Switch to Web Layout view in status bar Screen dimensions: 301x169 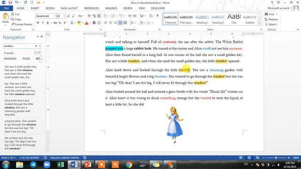[x=257, y=158]
